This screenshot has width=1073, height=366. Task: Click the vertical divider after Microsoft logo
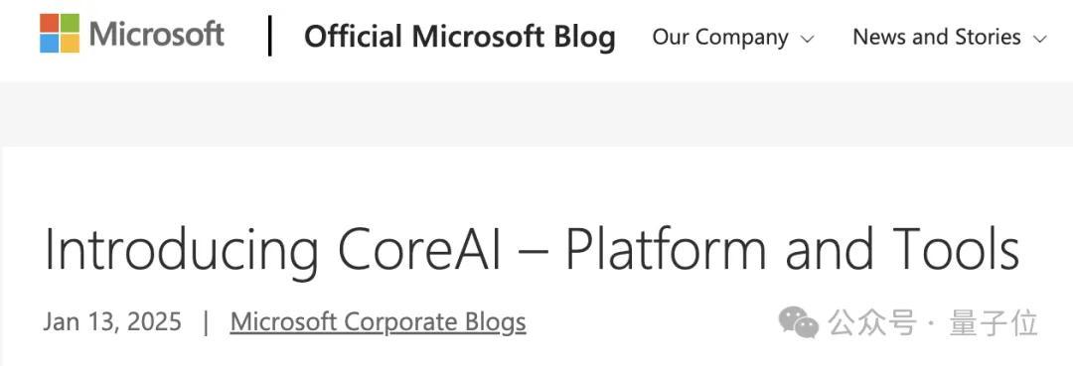pyautogui.click(x=270, y=35)
